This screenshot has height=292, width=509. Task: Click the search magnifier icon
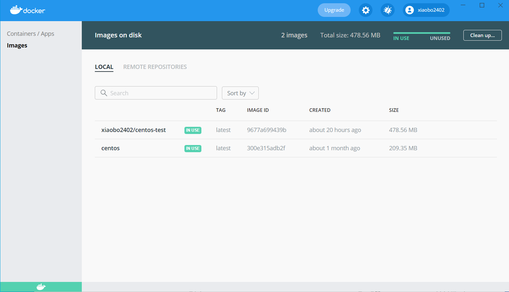point(104,93)
